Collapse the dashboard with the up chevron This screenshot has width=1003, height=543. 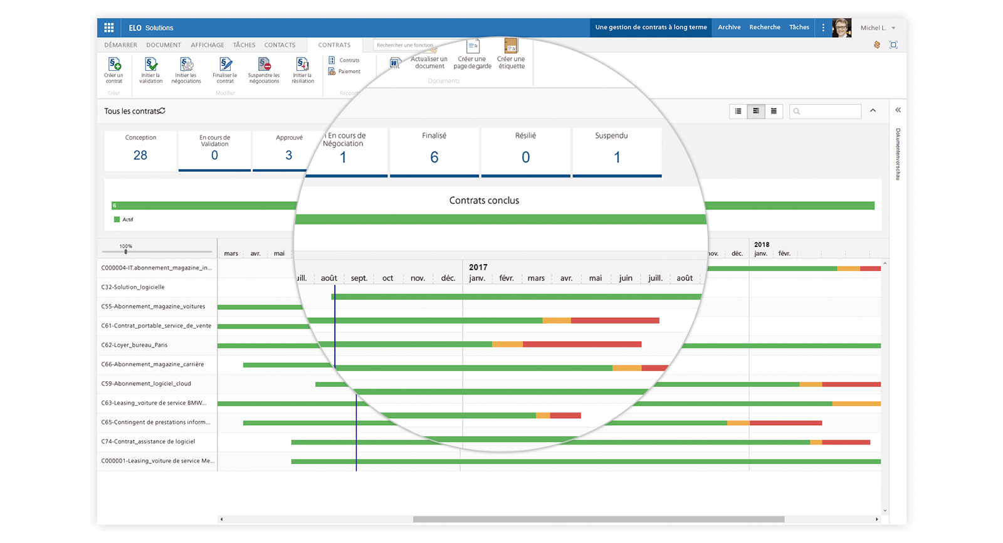[873, 111]
